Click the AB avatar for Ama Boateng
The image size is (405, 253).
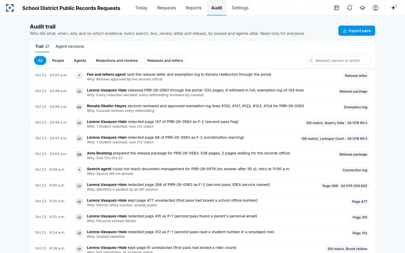click(79, 154)
